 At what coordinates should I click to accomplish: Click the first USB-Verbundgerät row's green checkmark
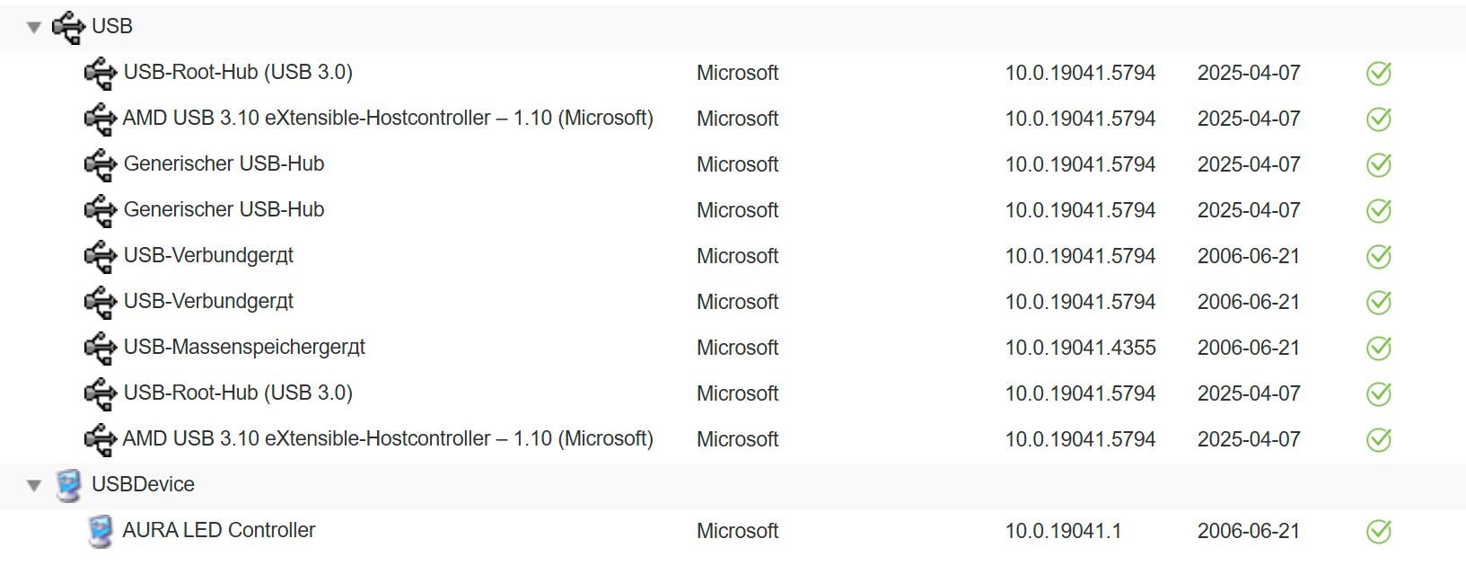(x=1378, y=256)
